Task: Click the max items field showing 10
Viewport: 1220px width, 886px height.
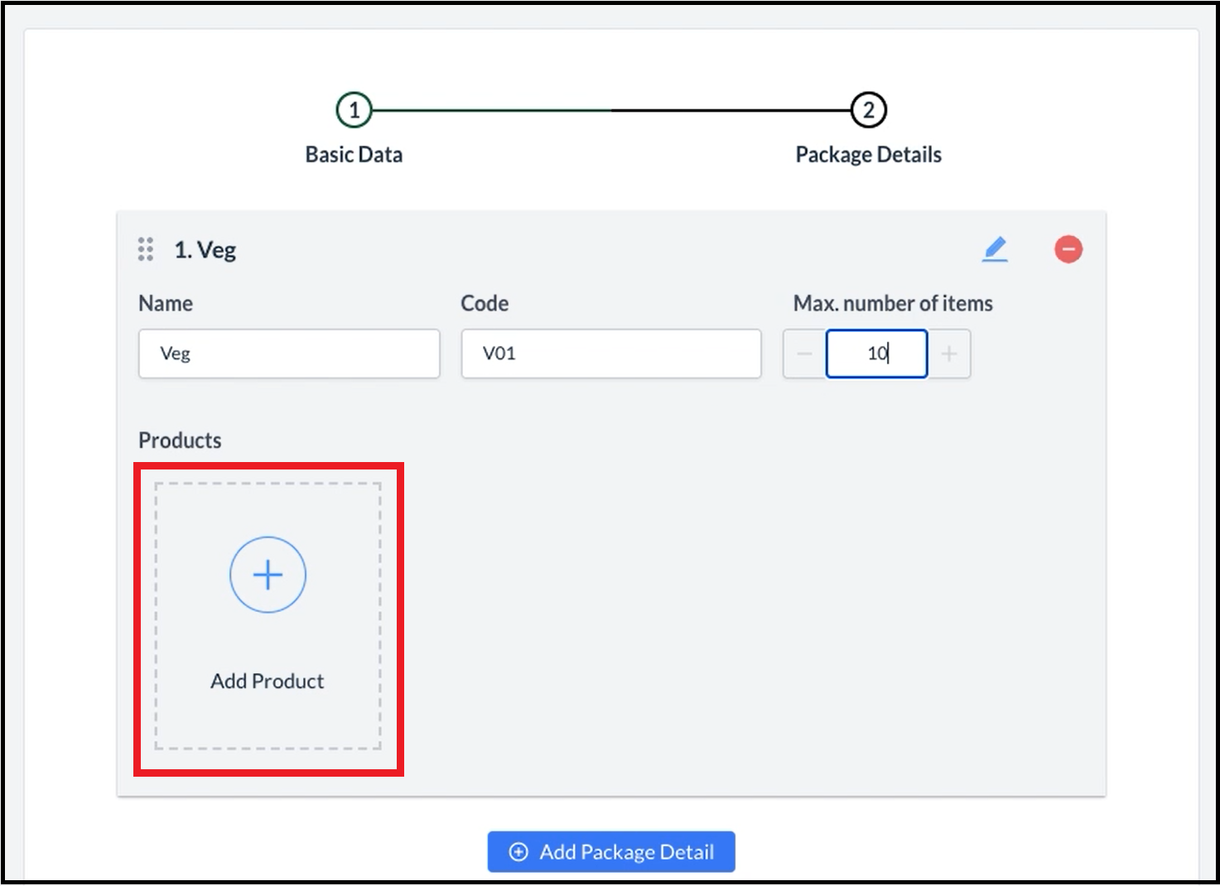Action: coord(876,354)
